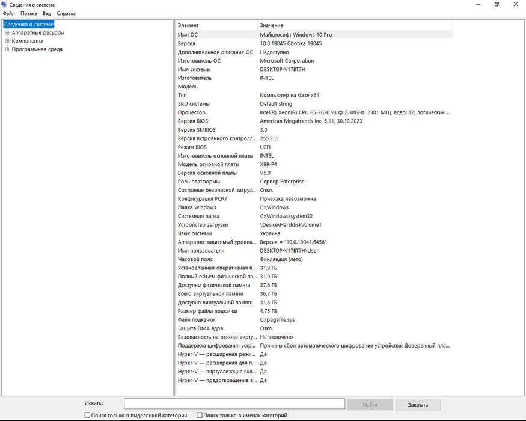Select the 'Имя ОС' row
526x421 pixels.
click(x=314, y=34)
